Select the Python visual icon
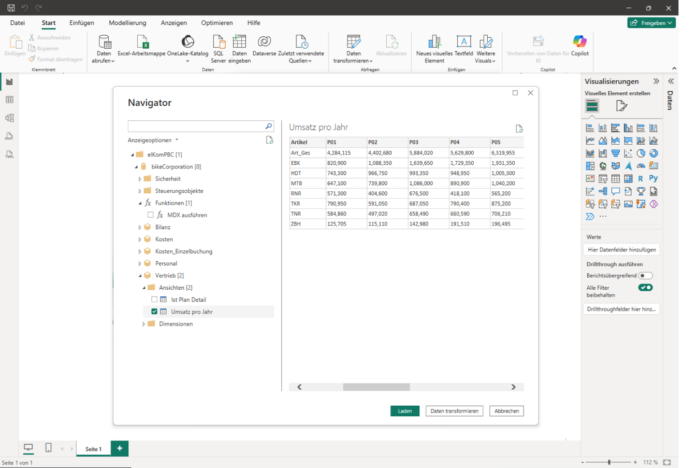The image size is (698, 468). (x=653, y=179)
